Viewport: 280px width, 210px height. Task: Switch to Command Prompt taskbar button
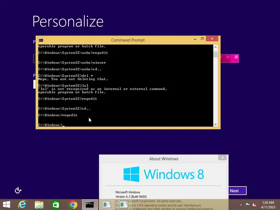click(90, 205)
